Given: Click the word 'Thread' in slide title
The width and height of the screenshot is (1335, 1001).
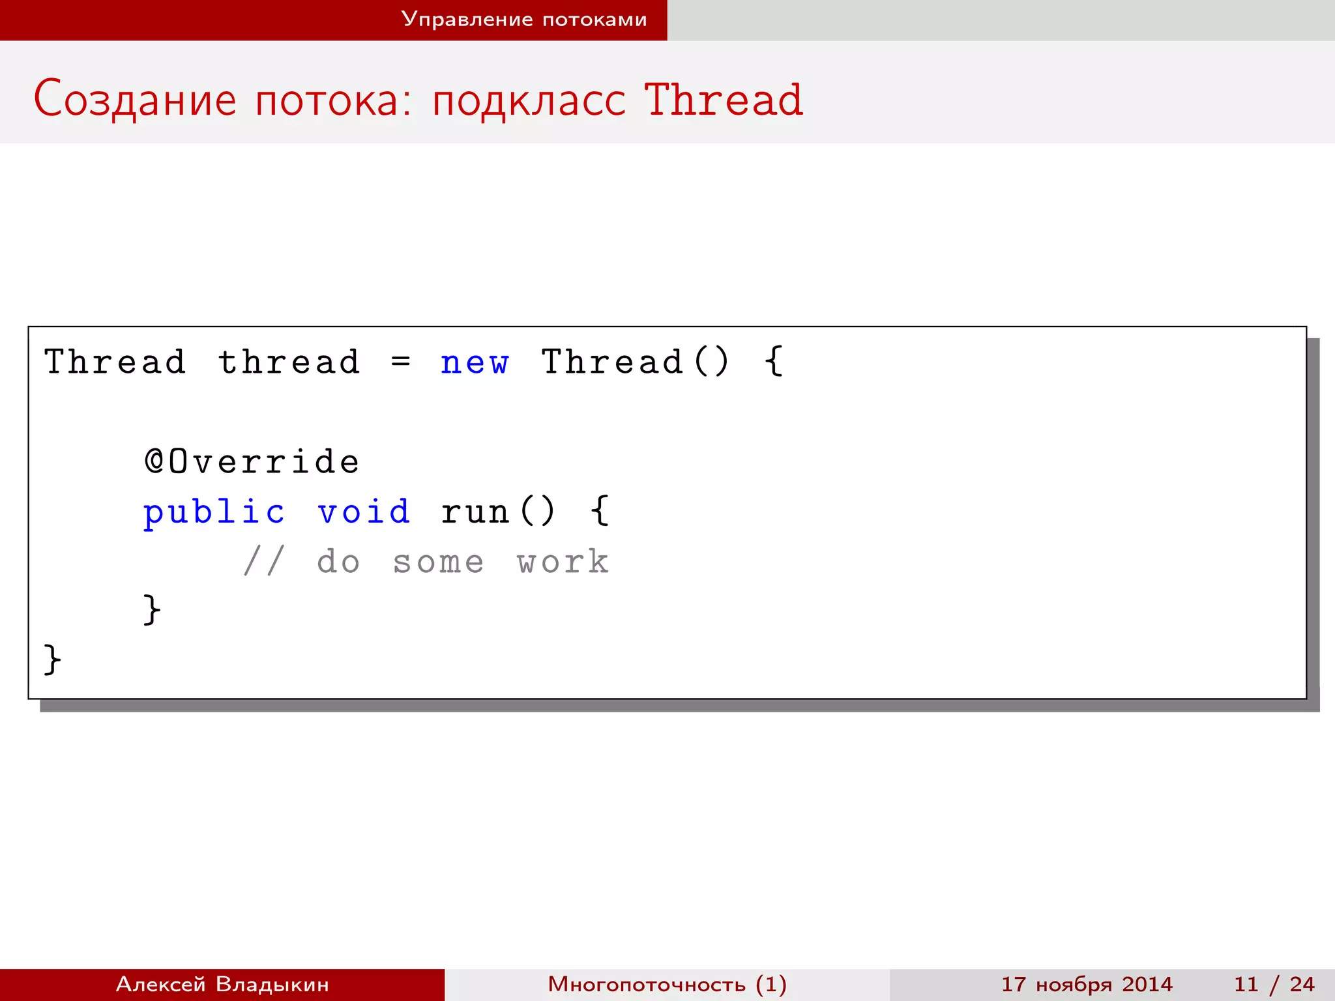Looking at the screenshot, I should (x=724, y=100).
